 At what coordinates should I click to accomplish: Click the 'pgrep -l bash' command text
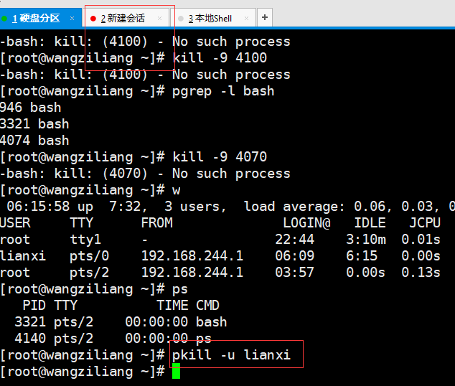pyautogui.click(x=223, y=91)
